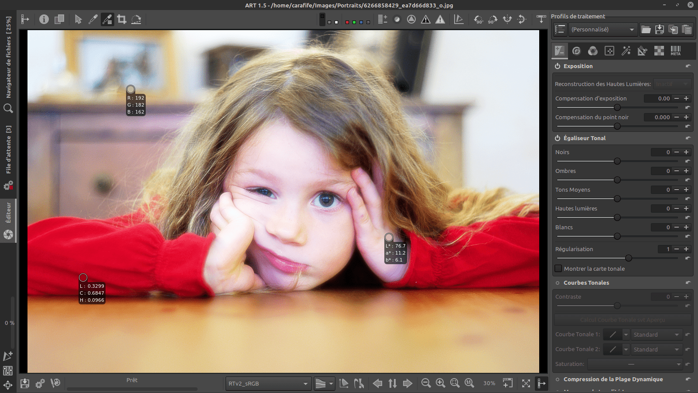Flip image vertically

click(x=522, y=19)
